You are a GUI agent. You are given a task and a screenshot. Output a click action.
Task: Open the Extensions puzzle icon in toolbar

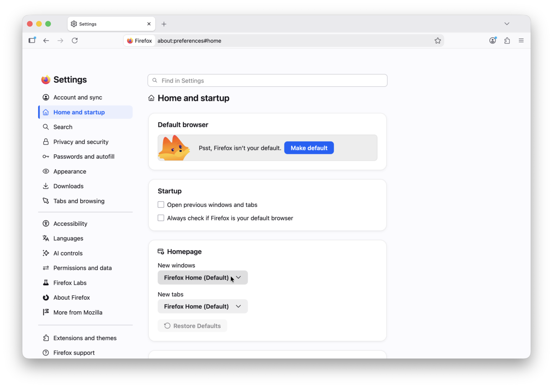coord(507,40)
